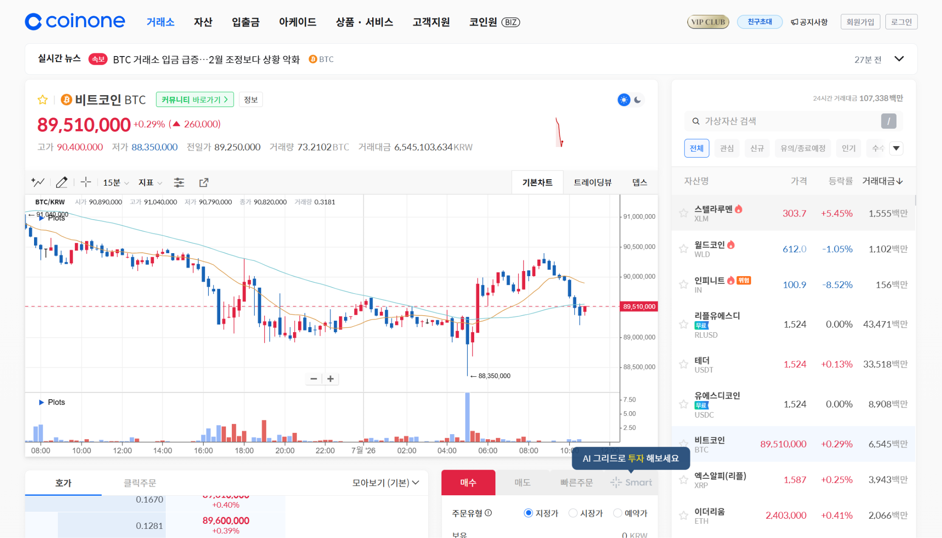Open chart in popup window icon
Viewport: 942px width, 538px height.
(204, 182)
